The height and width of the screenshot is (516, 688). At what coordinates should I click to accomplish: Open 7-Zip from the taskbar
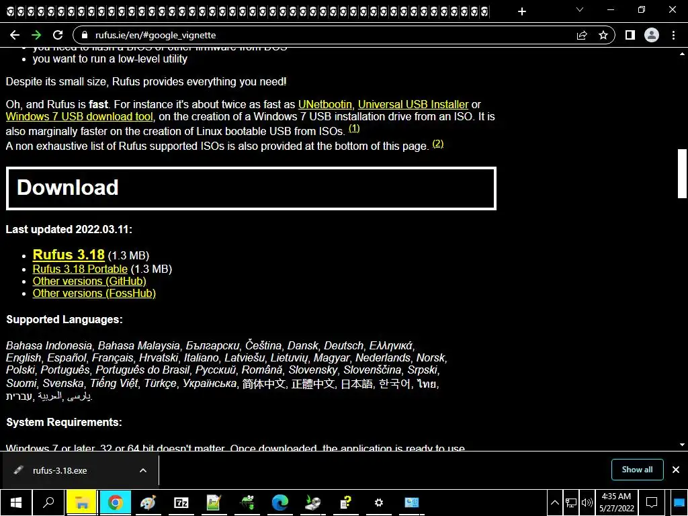pos(181,503)
